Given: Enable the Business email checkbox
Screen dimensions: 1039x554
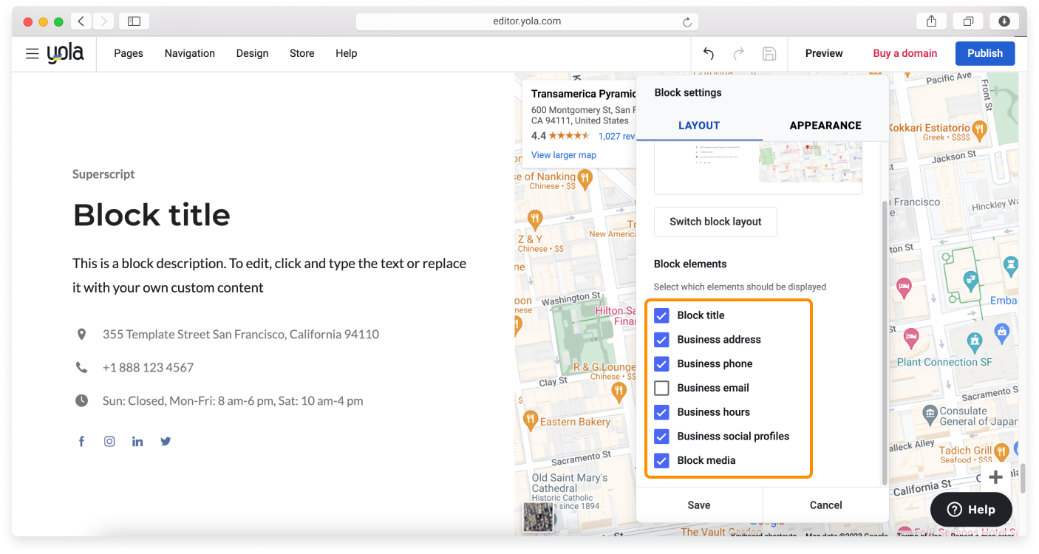Looking at the screenshot, I should pos(661,388).
